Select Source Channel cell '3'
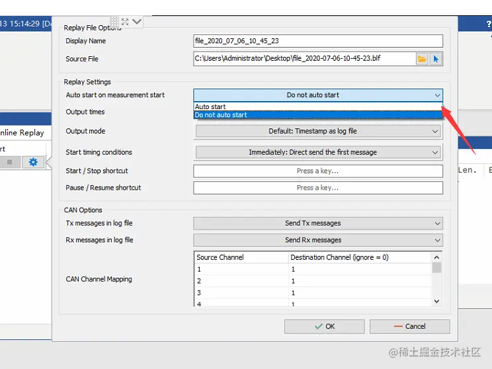The width and height of the screenshot is (492, 369). pos(241,293)
